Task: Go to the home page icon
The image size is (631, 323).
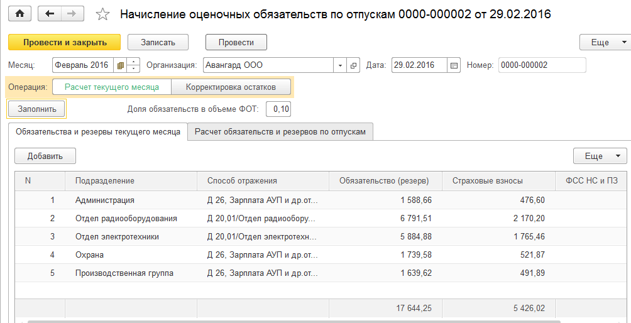Action: [19, 14]
